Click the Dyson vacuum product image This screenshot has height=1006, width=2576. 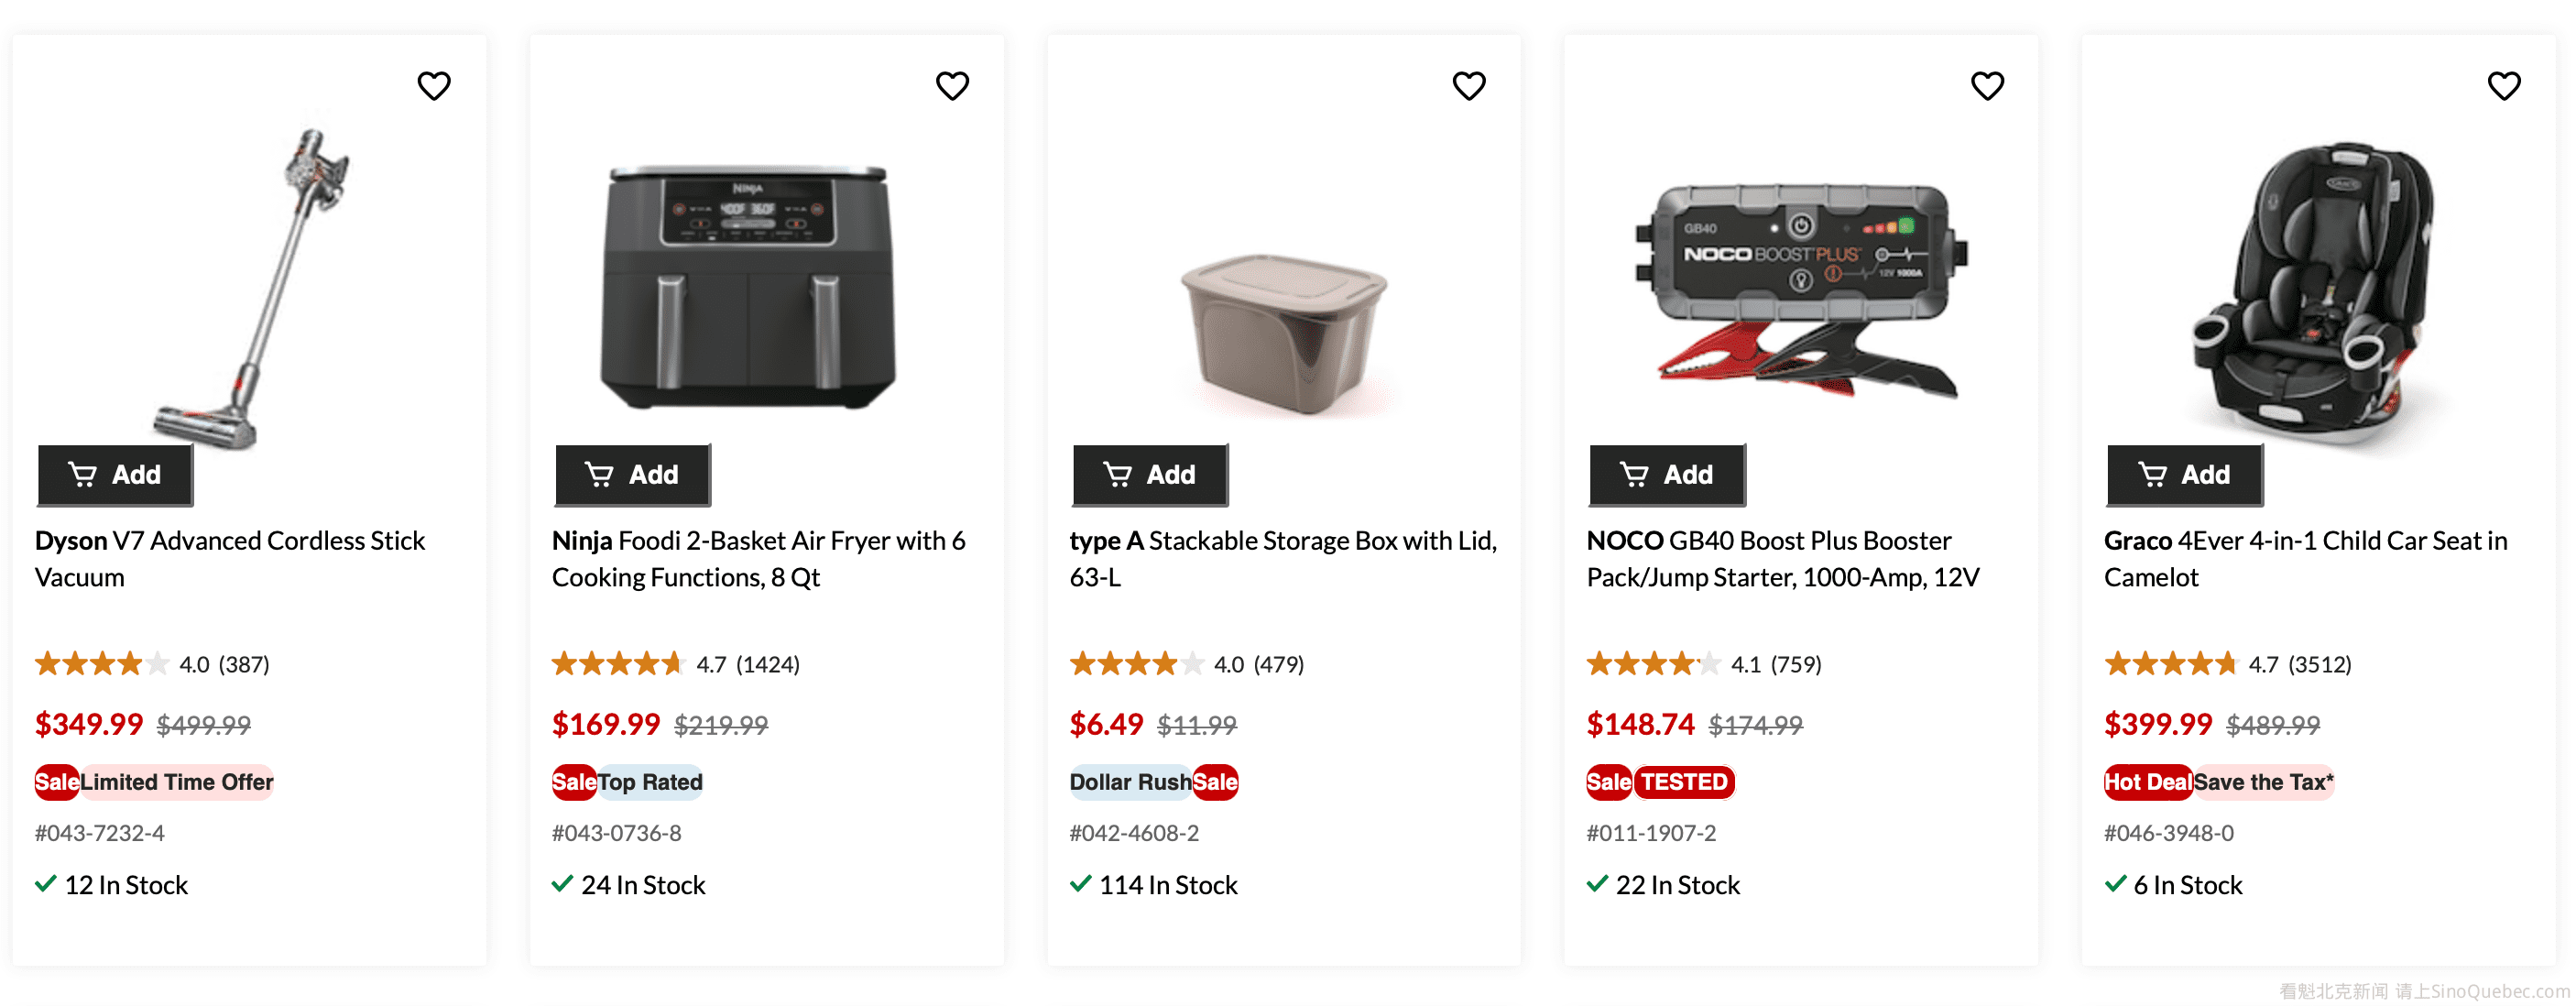pyautogui.click(x=250, y=285)
